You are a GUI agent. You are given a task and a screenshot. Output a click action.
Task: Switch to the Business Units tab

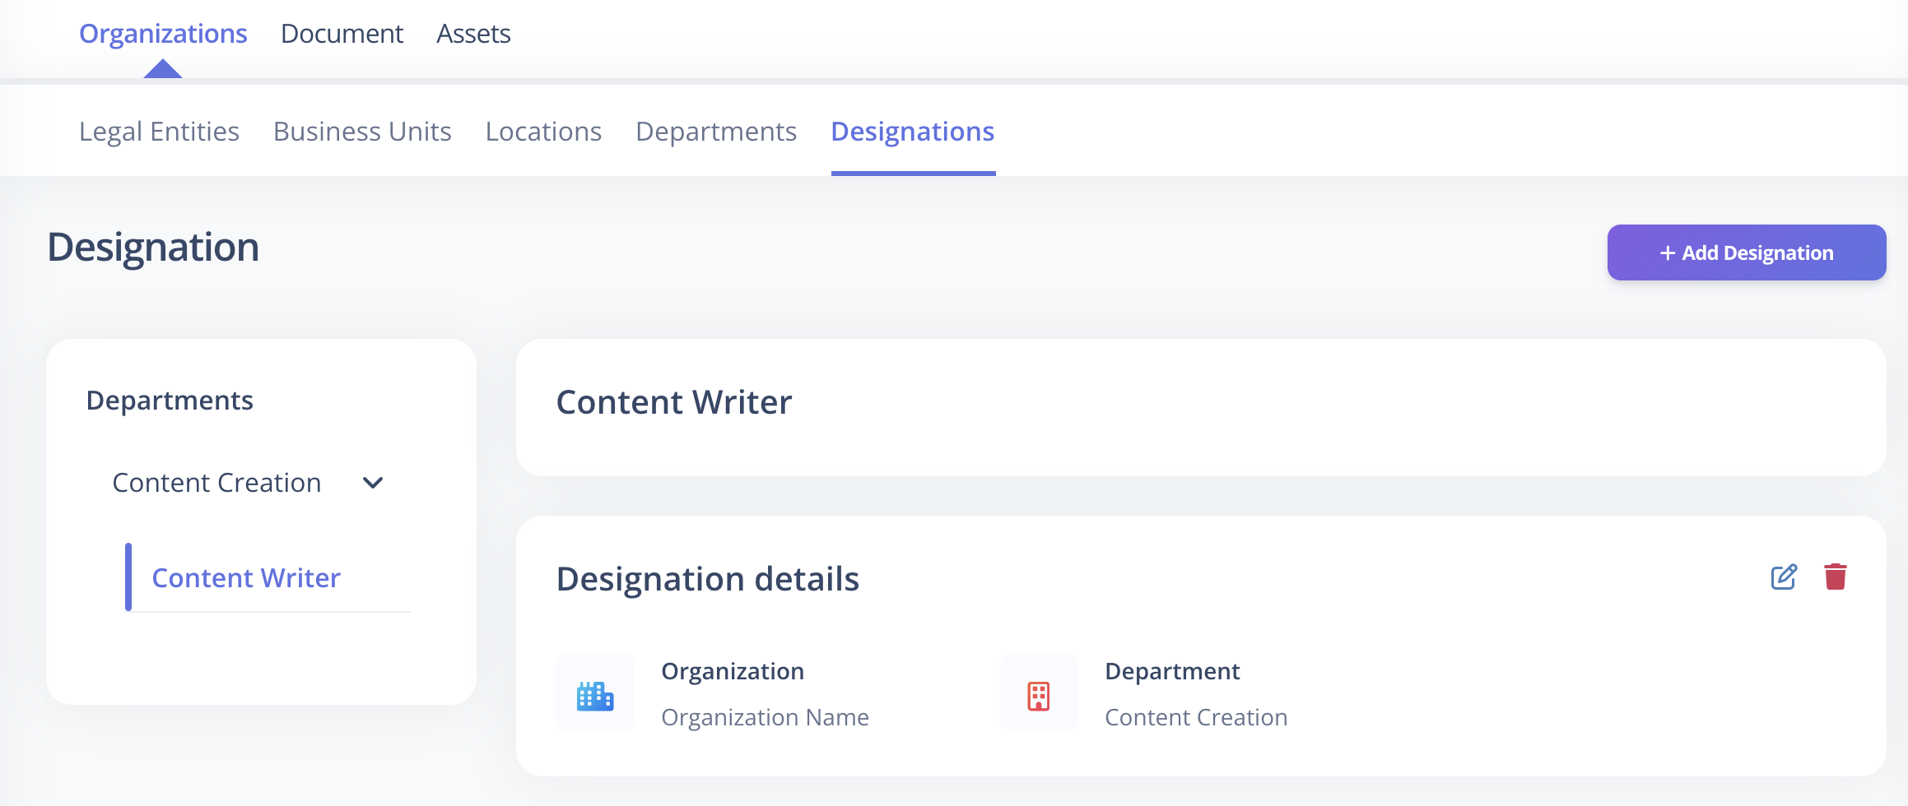tap(362, 132)
